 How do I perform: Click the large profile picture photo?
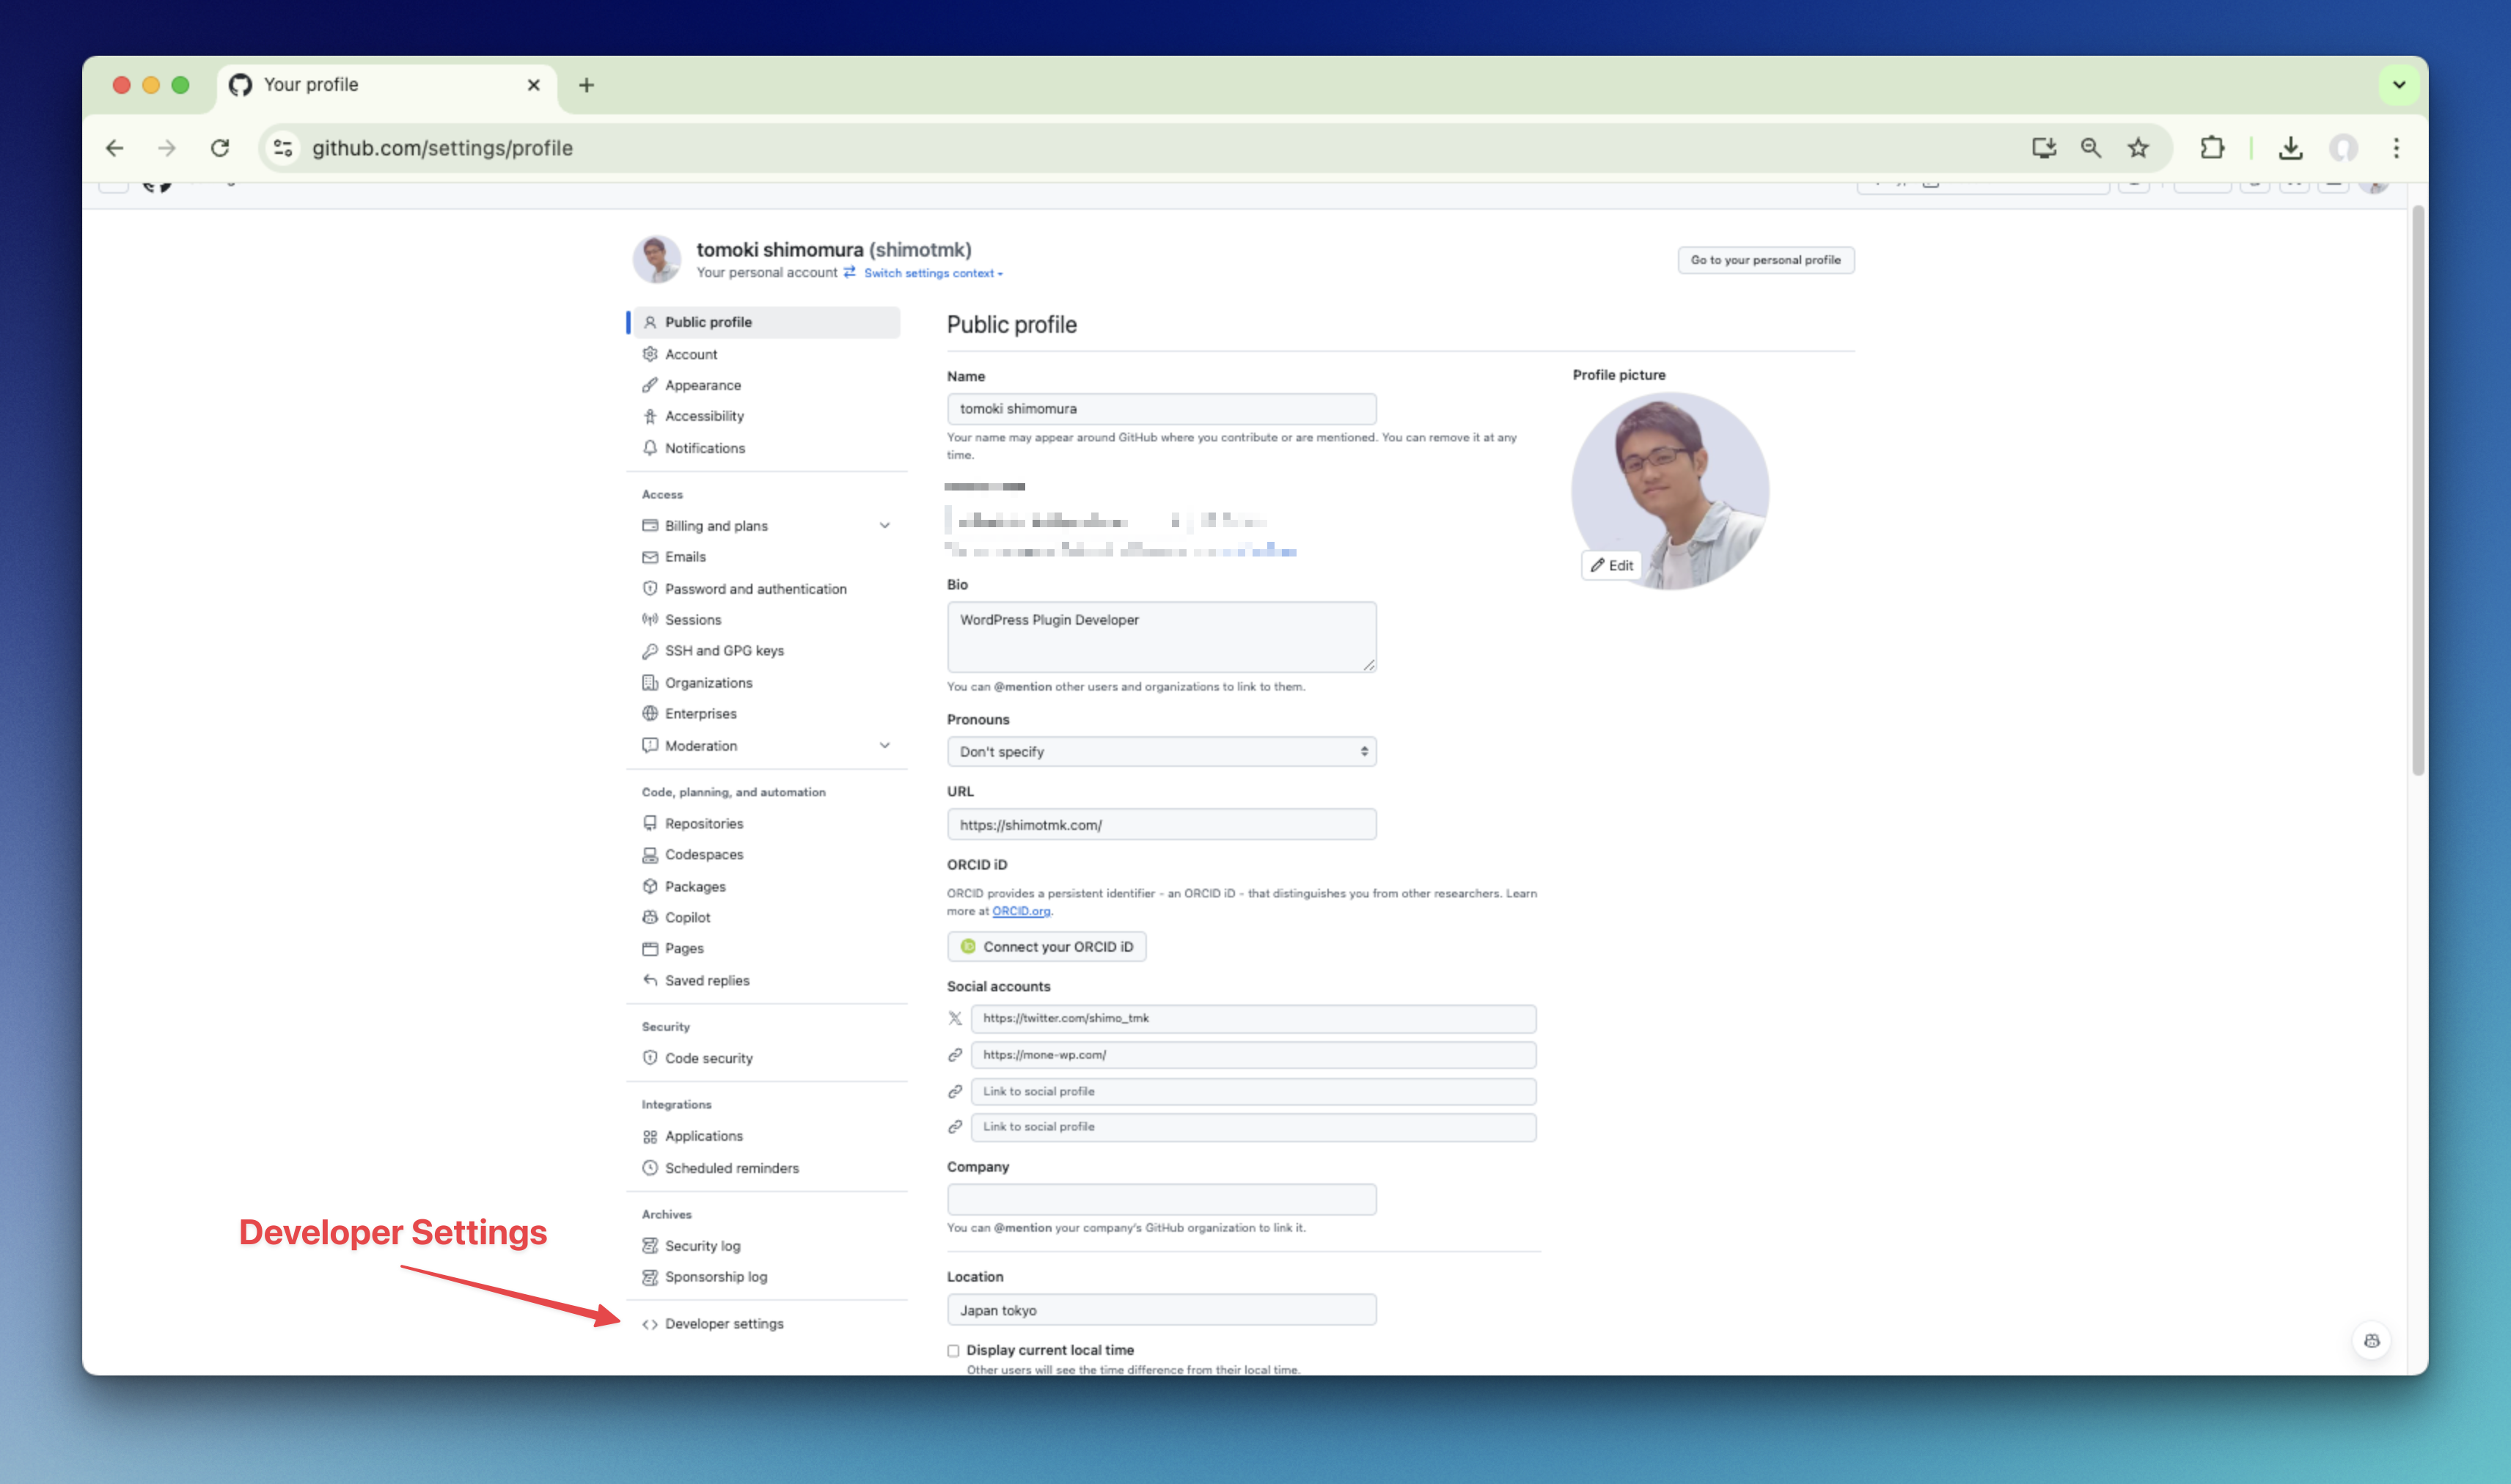click(1670, 490)
